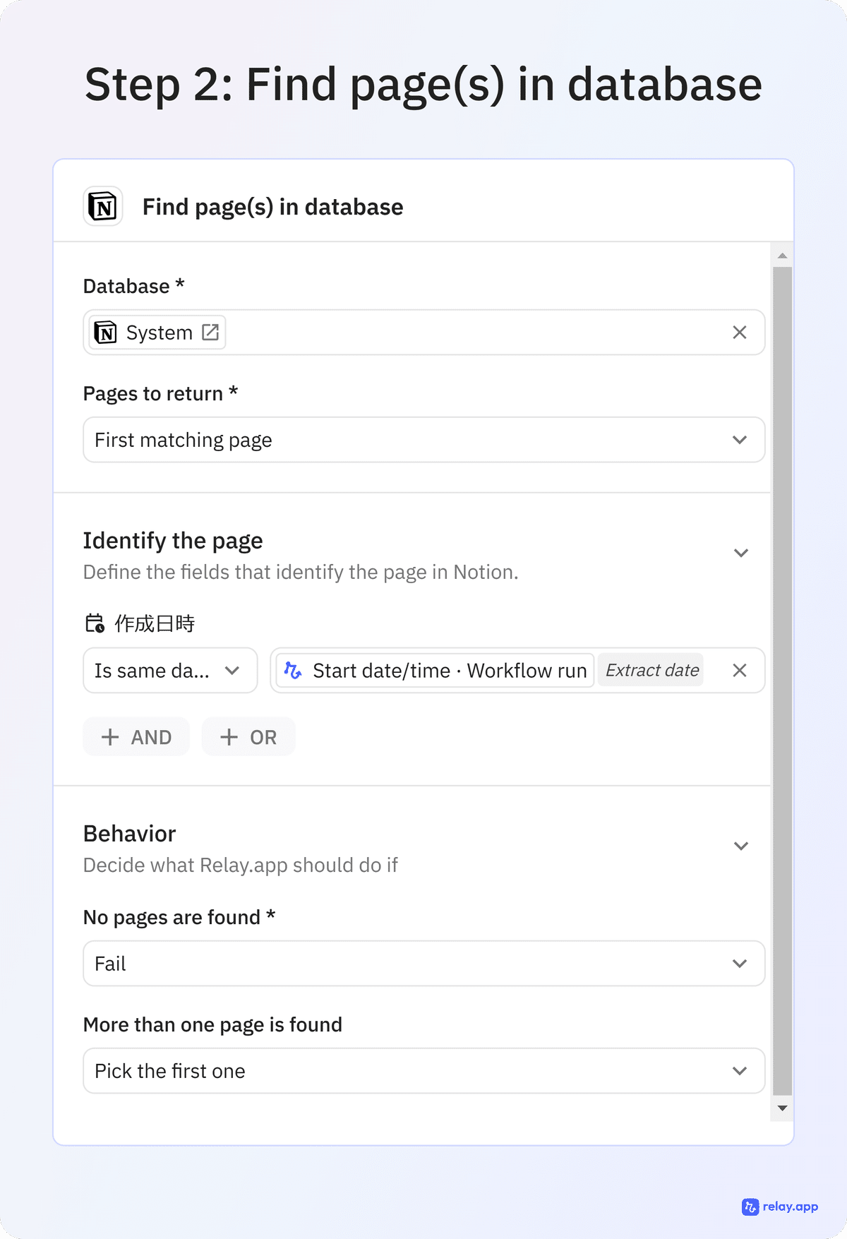Click the relay.app logo at the bottom
Viewport: 847px width, 1239px height.
coord(780,1207)
